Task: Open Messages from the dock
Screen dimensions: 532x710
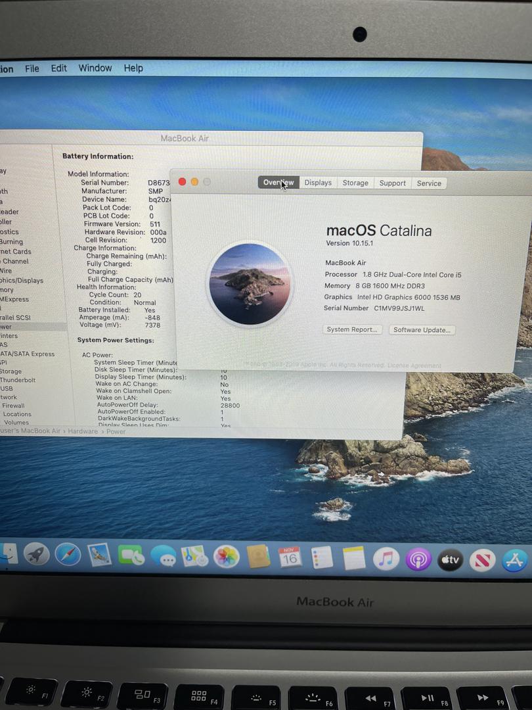Action: pyautogui.click(x=163, y=557)
